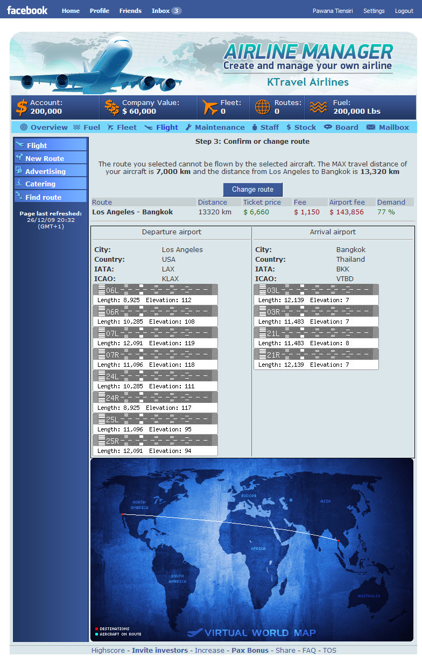422x663 pixels.
Task: Click the Board speech bubble icon
Action: click(328, 127)
